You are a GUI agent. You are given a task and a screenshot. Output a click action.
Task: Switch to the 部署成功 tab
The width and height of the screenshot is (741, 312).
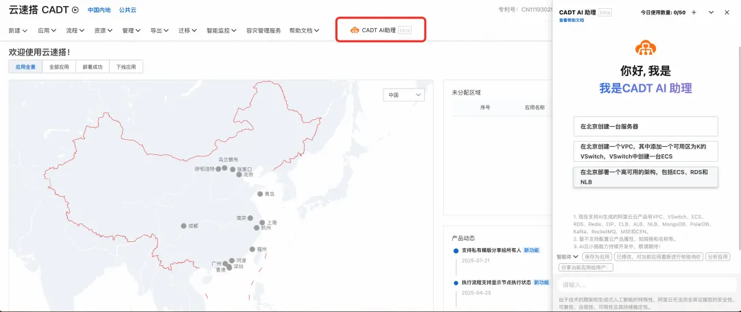93,67
